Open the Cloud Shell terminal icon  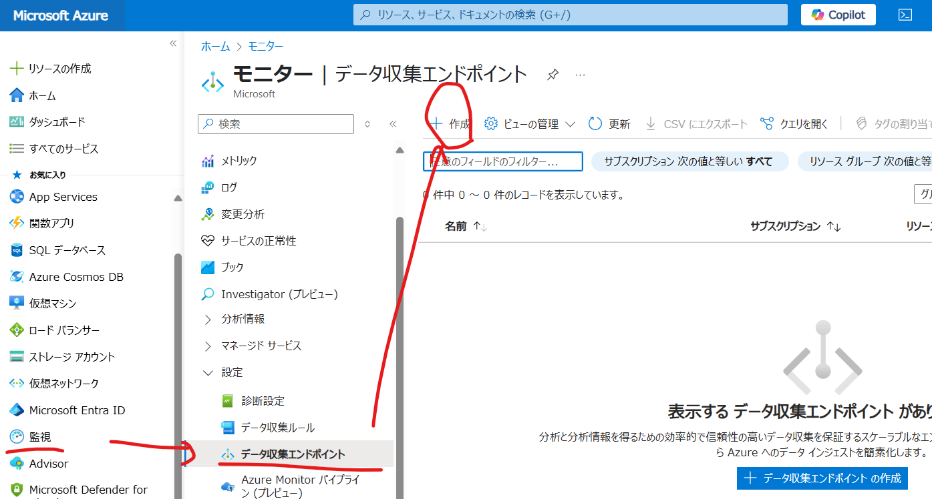(x=905, y=15)
